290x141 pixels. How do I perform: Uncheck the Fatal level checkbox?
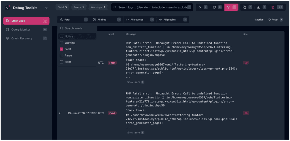tap(61, 49)
